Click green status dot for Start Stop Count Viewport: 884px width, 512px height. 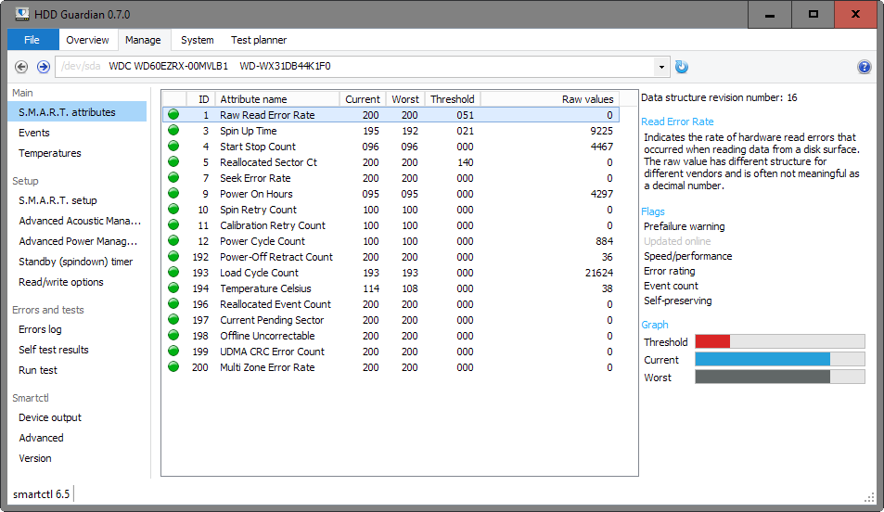tap(173, 146)
